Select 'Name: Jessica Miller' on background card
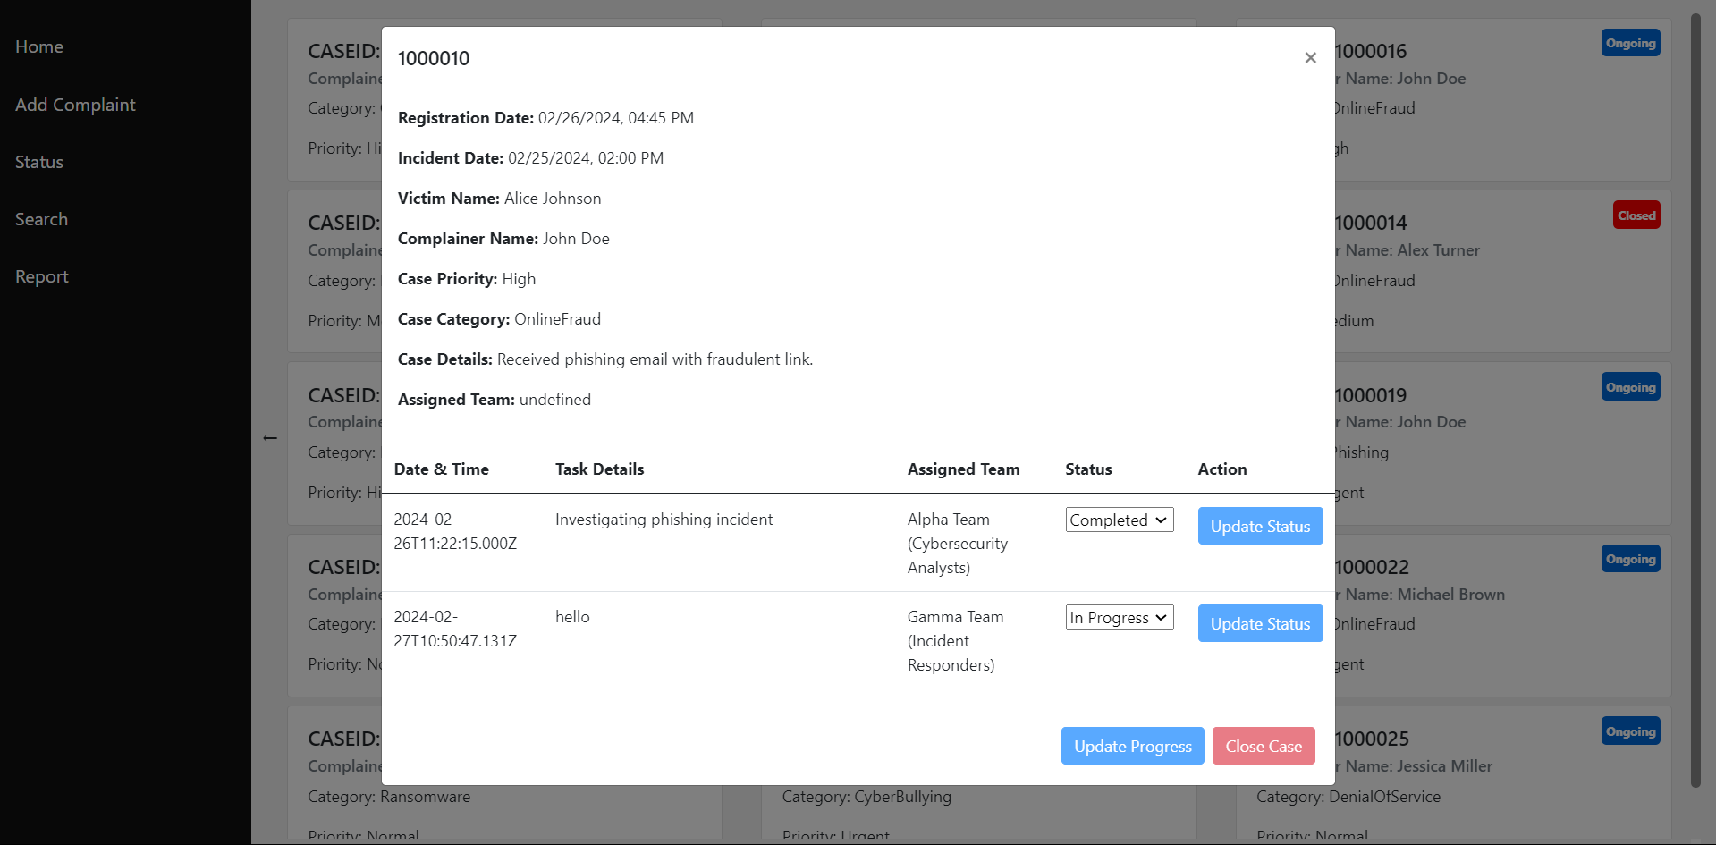 coord(1418,766)
